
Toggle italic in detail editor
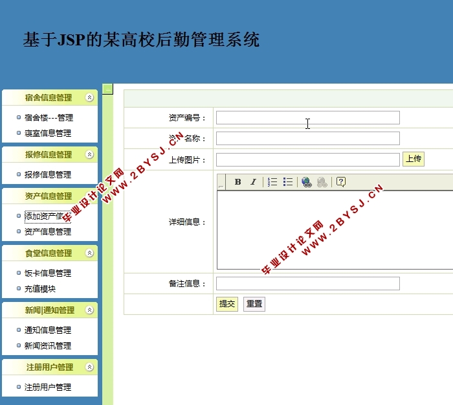point(254,181)
